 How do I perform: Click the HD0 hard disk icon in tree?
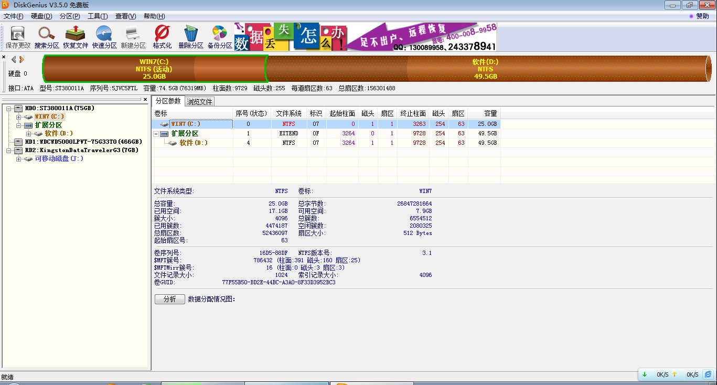[18, 108]
